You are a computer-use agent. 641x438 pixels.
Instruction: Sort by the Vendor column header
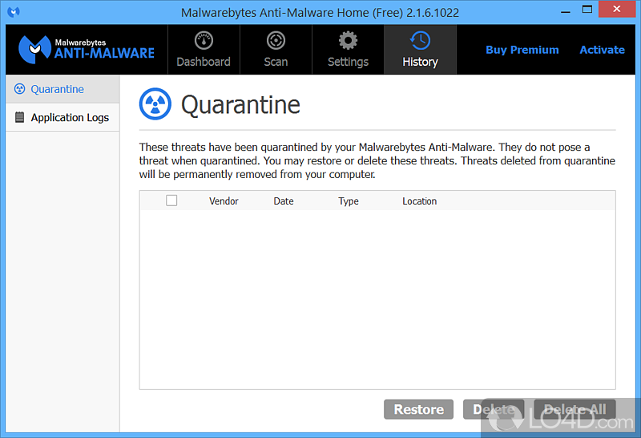click(x=224, y=201)
